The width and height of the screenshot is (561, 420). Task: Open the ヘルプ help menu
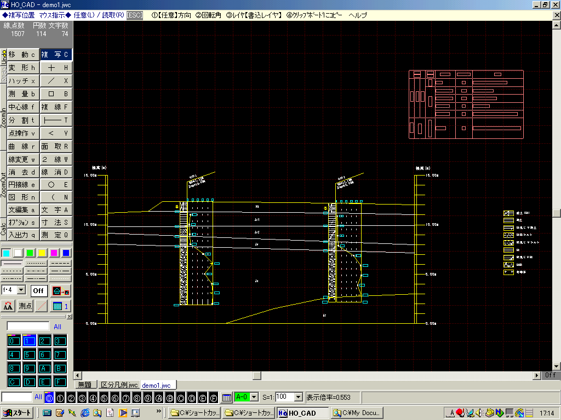(x=358, y=15)
